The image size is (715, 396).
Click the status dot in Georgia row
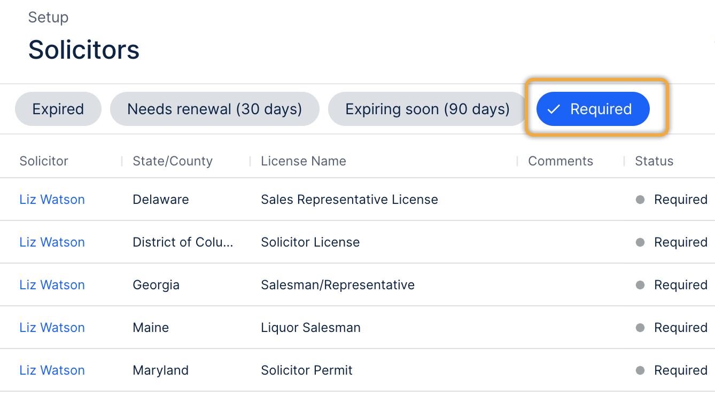[x=640, y=285]
